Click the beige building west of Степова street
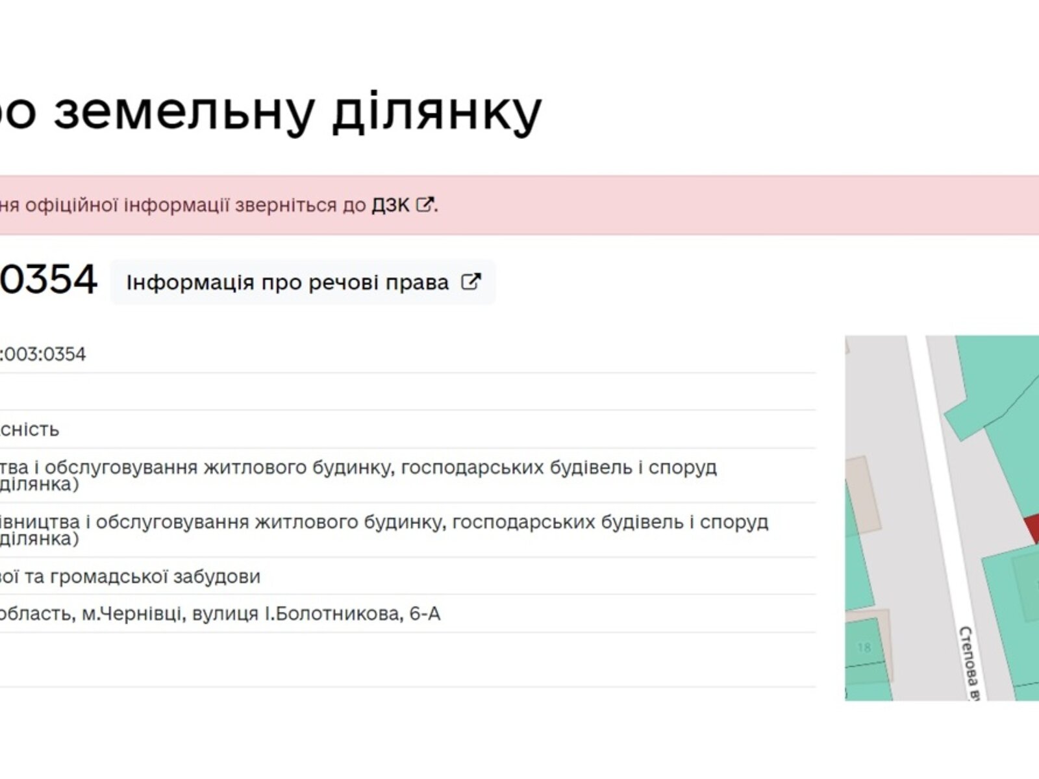Viewport: 1039px width, 779px height. pyautogui.click(x=864, y=495)
